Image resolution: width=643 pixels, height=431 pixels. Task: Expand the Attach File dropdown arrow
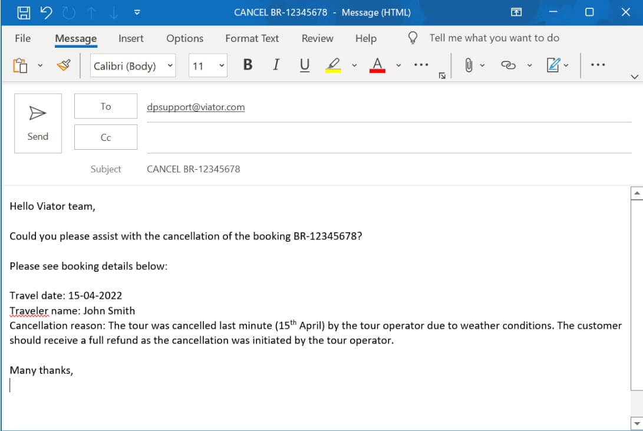click(482, 65)
